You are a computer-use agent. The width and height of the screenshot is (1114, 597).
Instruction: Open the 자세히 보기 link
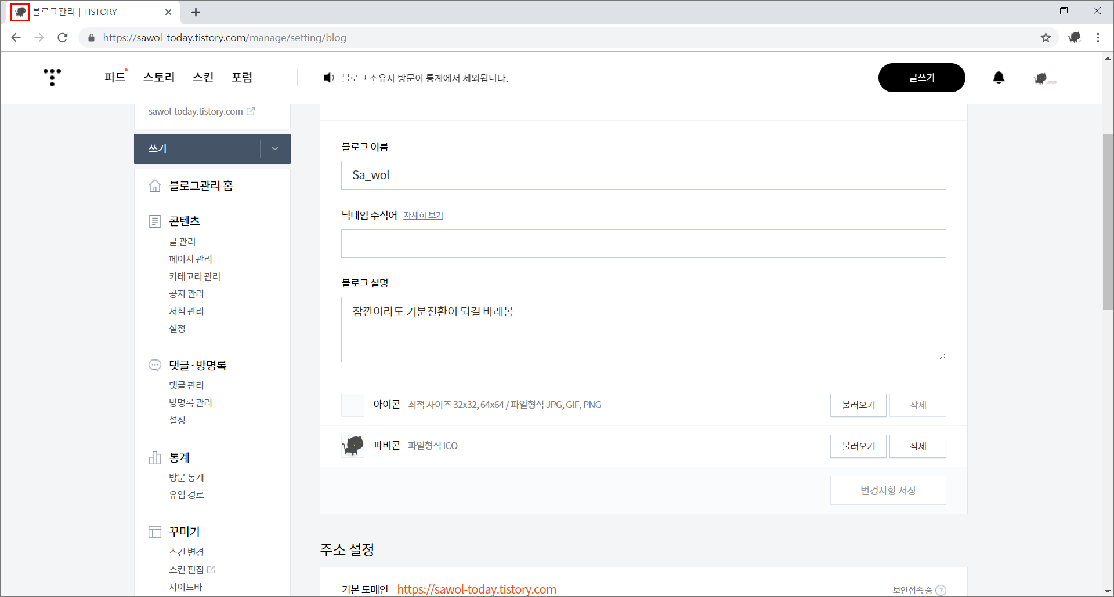pyautogui.click(x=423, y=215)
